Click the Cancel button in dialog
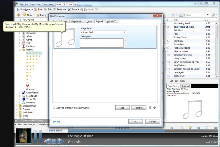220x147 pixels. click(153, 121)
